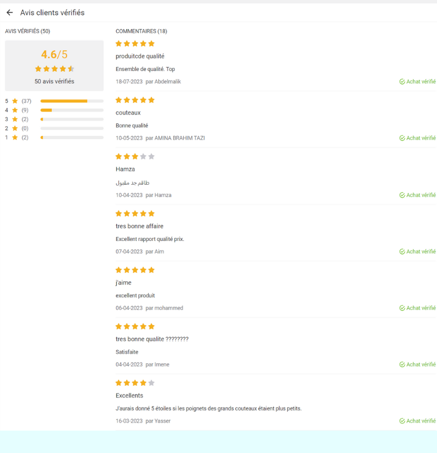Image resolution: width=437 pixels, height=453 pixels.
Task: Click the 'tres bonne affaire' review title
Action: click(x=139, y=226)
